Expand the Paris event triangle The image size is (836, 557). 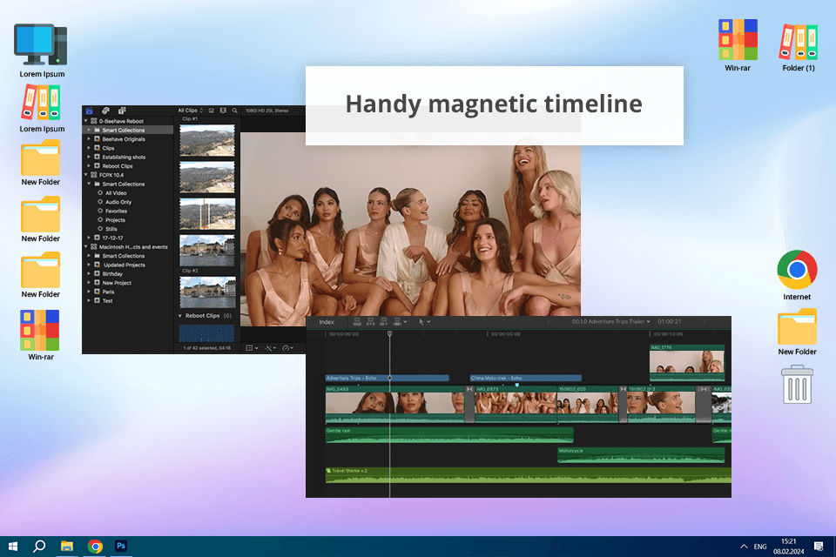point(89,292)
